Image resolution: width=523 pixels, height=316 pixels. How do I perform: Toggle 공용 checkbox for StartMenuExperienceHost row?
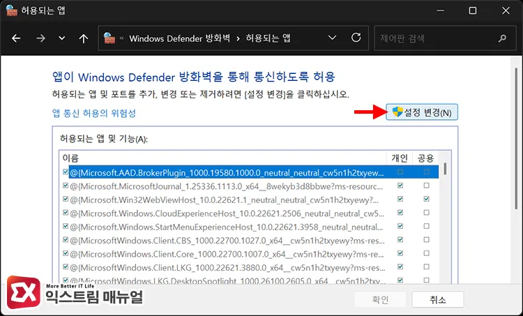(426, 226)
